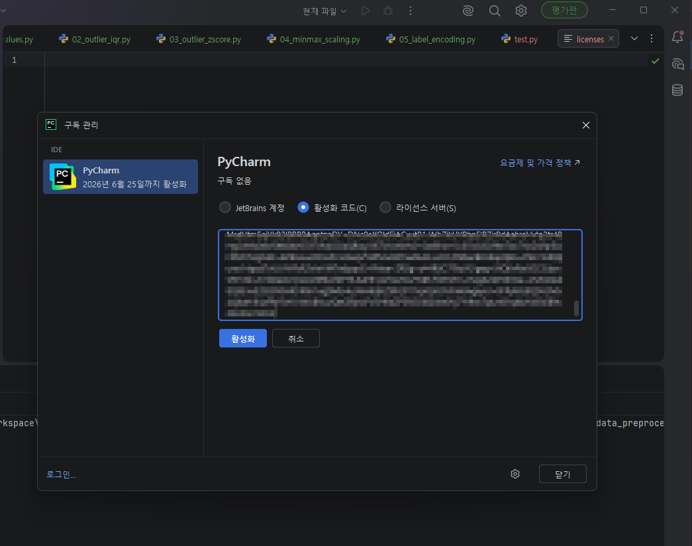Maximize the PyCharm main window
This screenshot has width=692, height=546.
coord(644,10)
